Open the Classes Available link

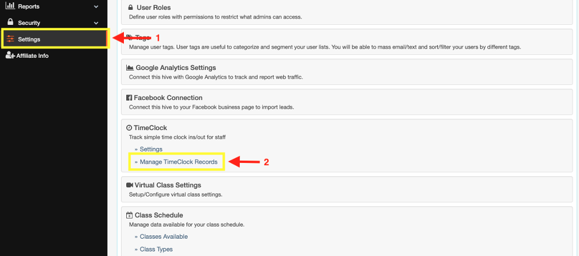pos(163,236)
